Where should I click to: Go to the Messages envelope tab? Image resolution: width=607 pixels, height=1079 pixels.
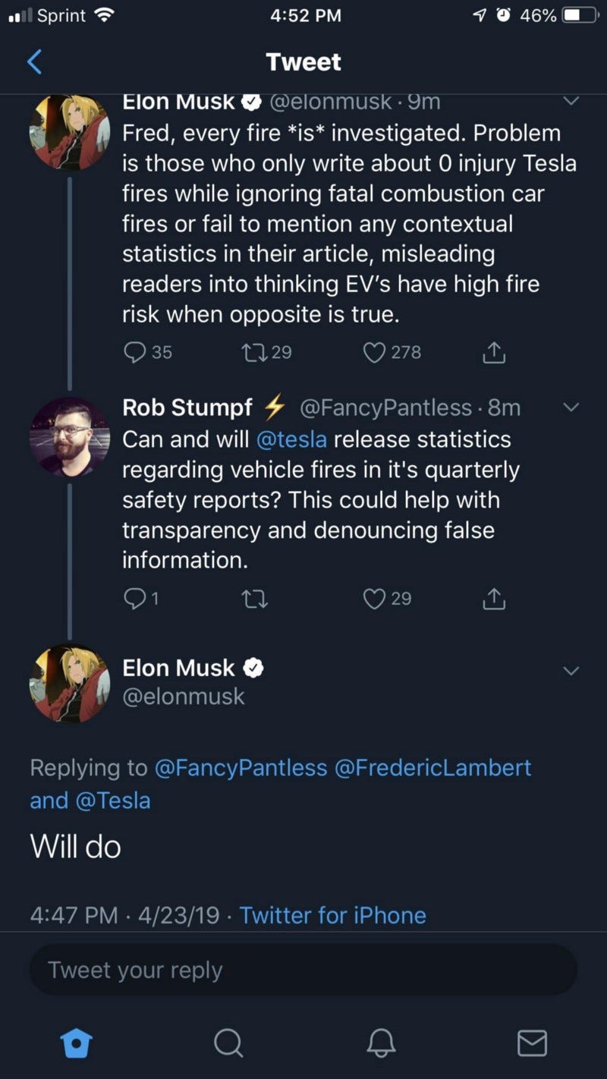pyautogui.click(x=532, y=1043)
